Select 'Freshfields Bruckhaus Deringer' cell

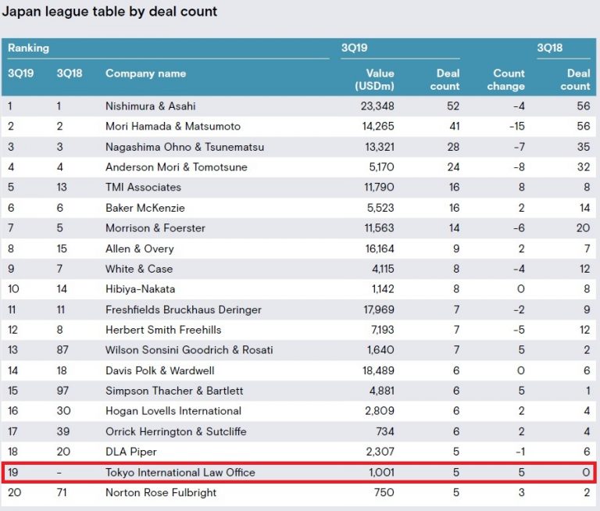[x=184, y=309]
